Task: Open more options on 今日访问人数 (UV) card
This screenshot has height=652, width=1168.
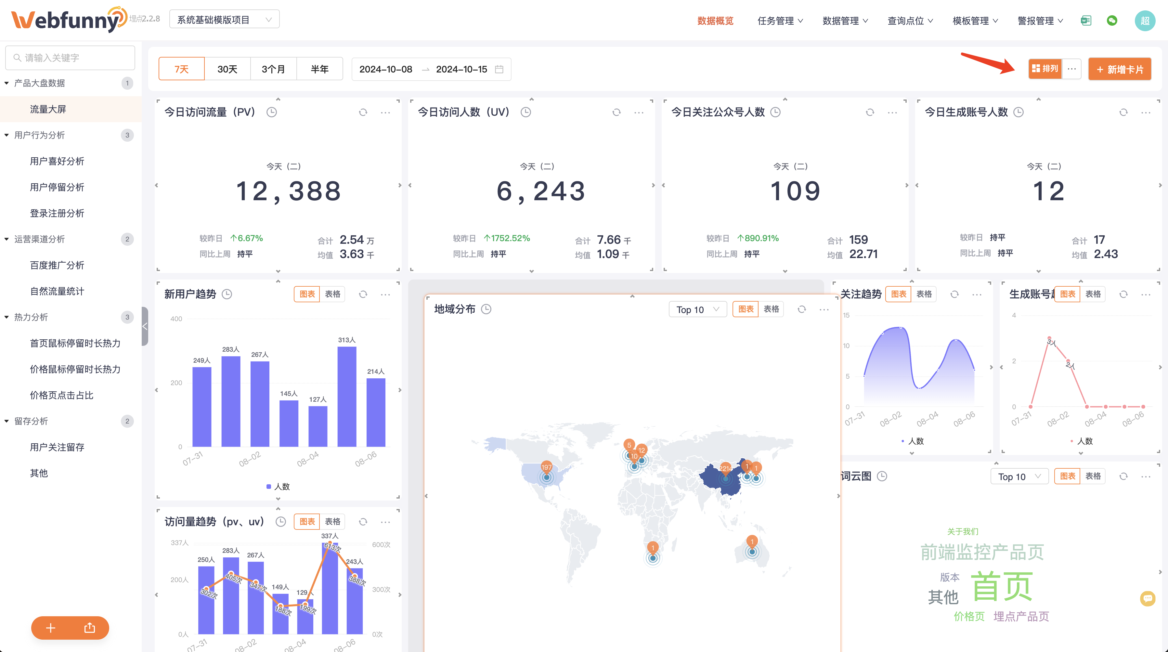Action: coord(639,112)
